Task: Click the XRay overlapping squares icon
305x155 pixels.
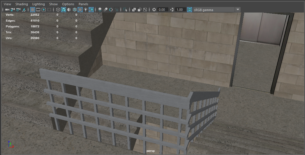Action: pos(134,10)
